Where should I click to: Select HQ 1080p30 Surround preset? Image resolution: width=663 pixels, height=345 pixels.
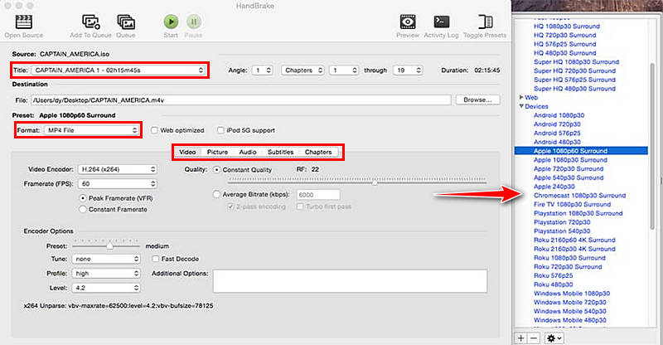tap(567, 27)
